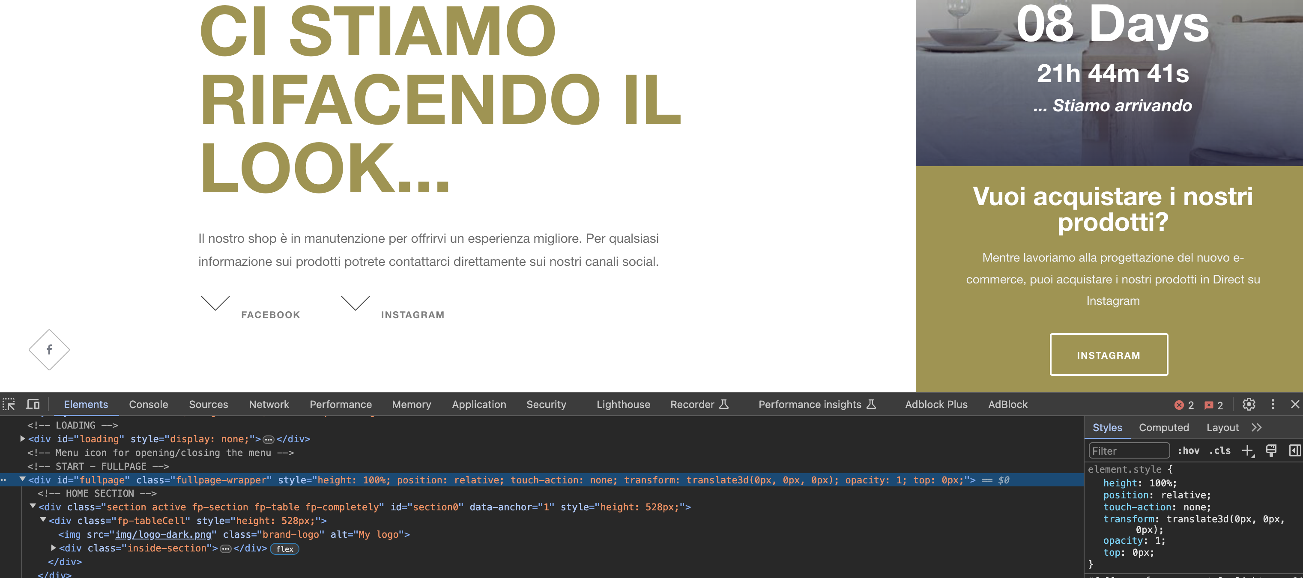The height and width of the screenshot is (578, 1303).
Task: Toggle :hov element state panel
Action: [1188, 450]
